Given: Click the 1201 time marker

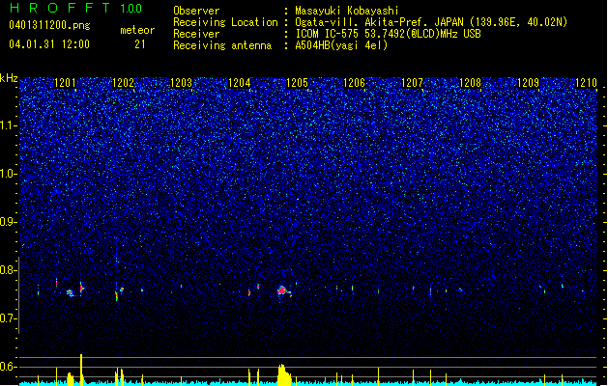Looking at the screenshot, I should click(65, 83).
